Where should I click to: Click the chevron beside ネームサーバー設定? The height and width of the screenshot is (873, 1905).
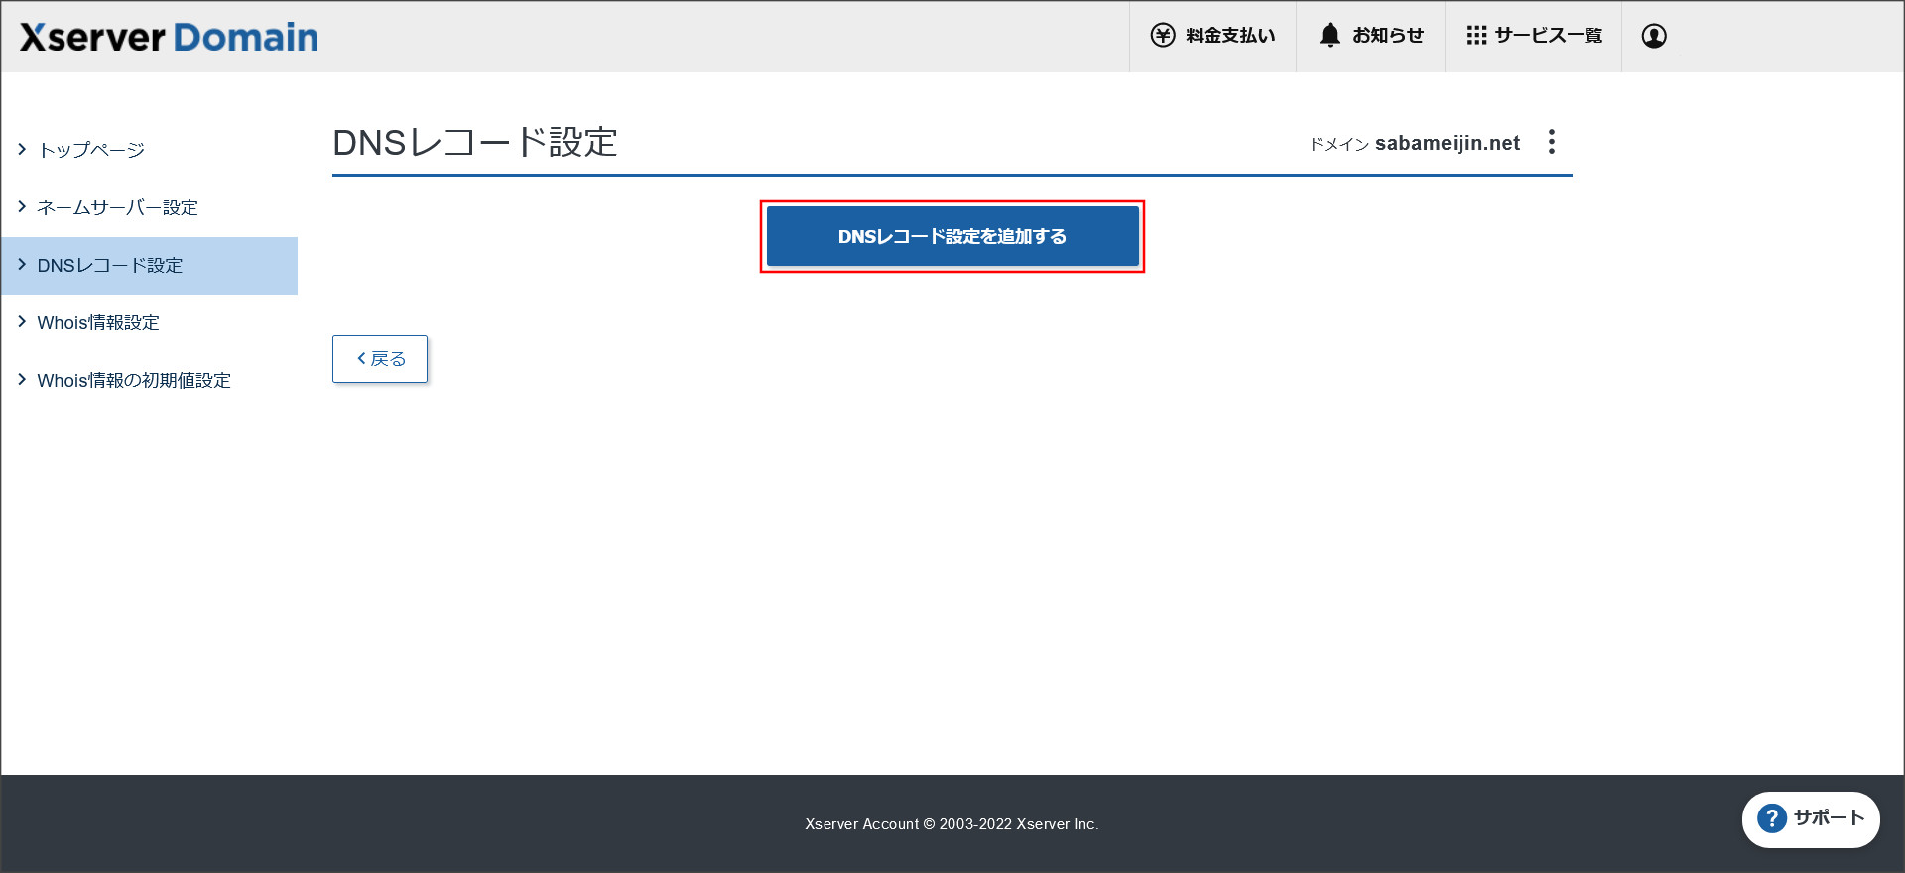(22, 207)
